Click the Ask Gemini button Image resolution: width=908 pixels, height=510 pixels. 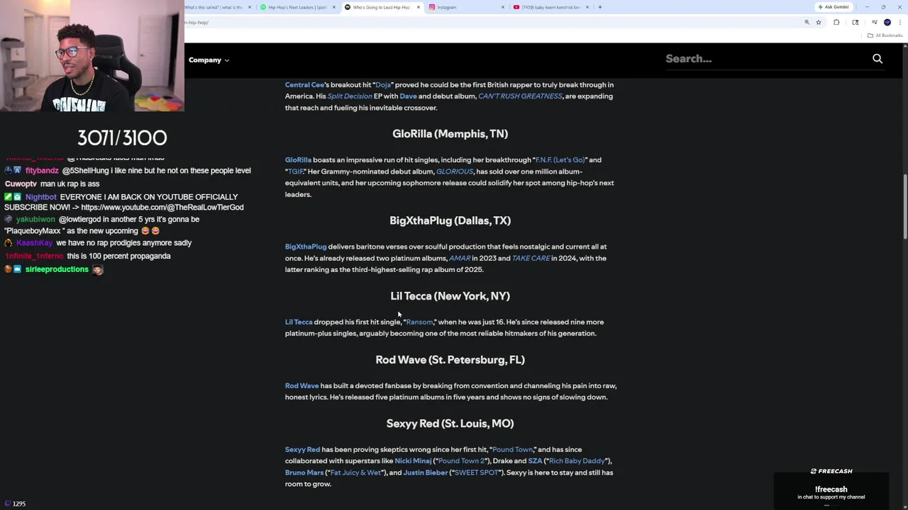[x=833, y=7]
